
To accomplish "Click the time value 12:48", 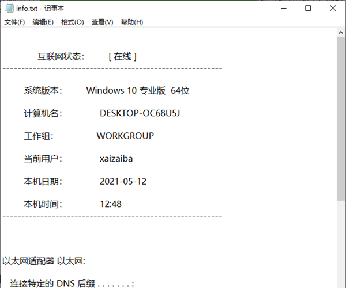I will [111, 204].
